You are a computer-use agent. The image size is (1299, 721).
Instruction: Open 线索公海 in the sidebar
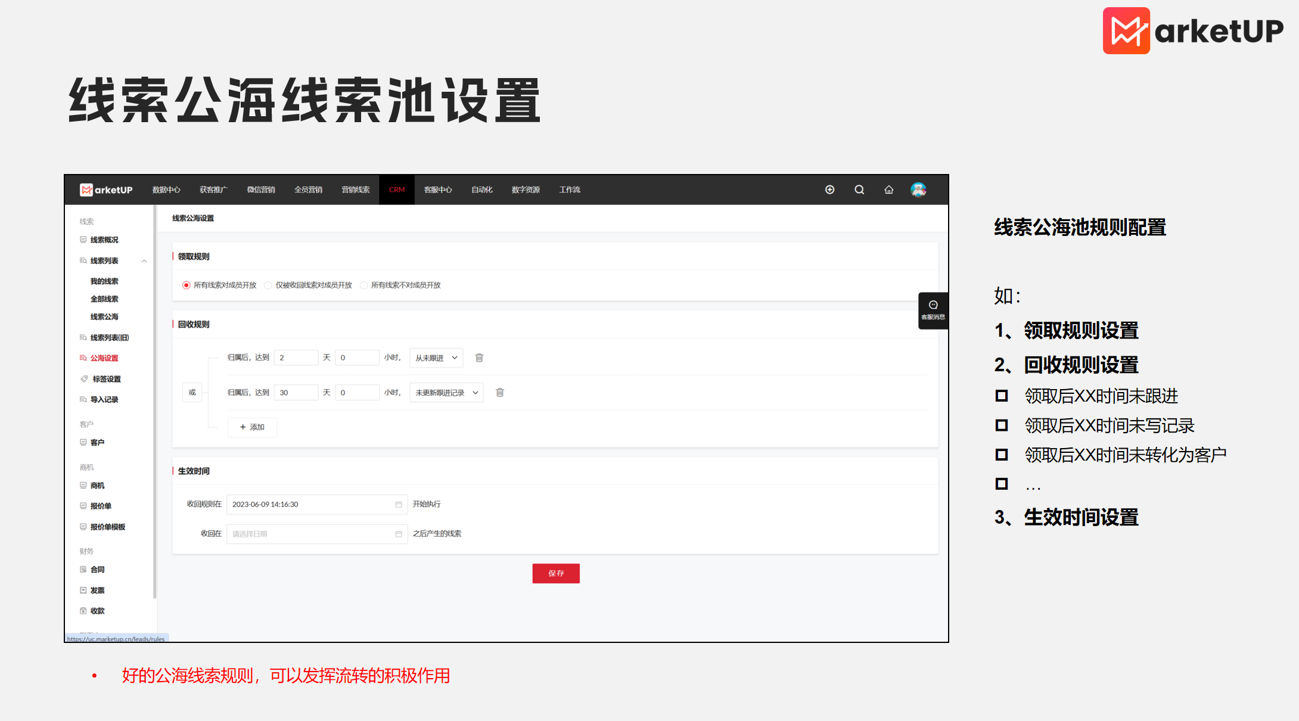coord(104,317)
